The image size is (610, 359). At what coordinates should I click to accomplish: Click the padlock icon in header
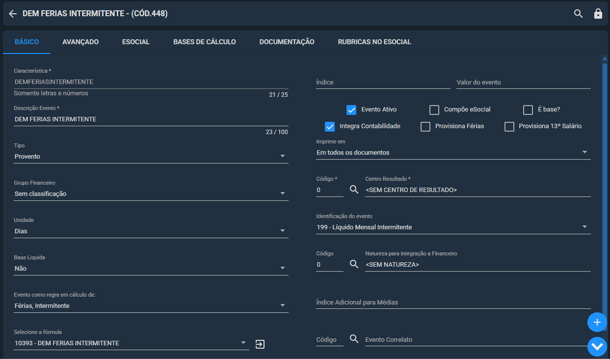coord(598,14)
